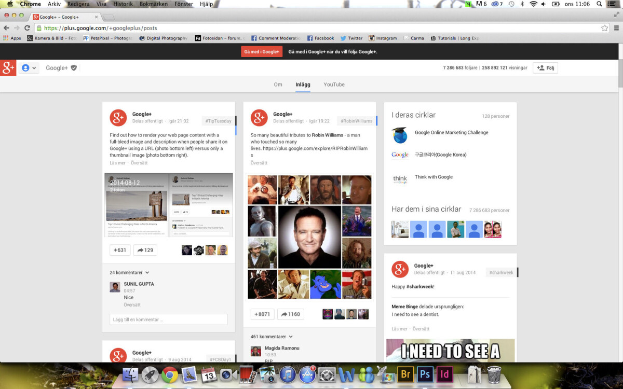Open System Preferences from the Dock

327,374
